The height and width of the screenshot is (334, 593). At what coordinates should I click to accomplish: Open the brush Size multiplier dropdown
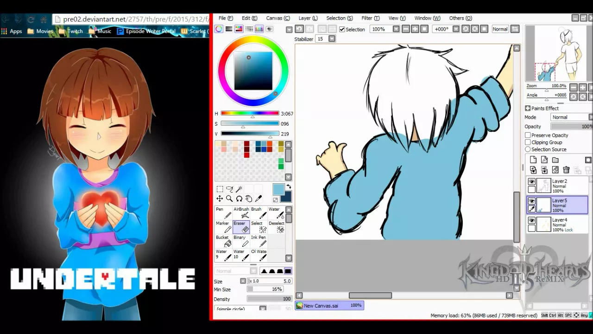pyautogui.click(x=243, y=281)
